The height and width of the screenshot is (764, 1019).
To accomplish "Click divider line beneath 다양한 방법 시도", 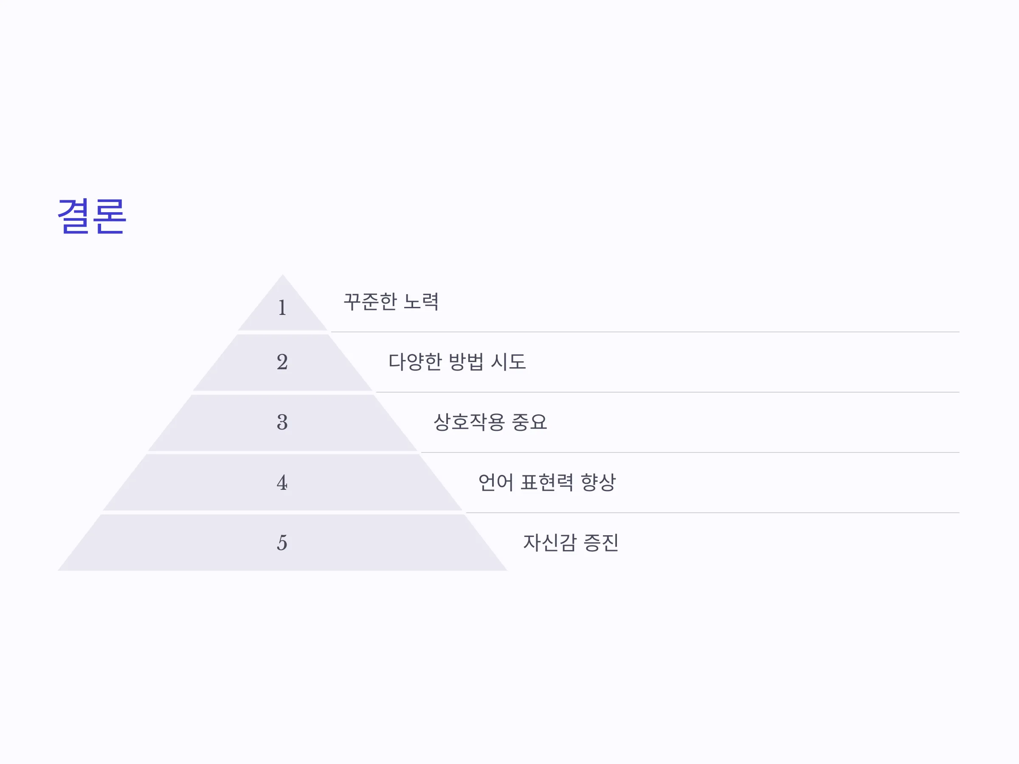I will 667,392.
